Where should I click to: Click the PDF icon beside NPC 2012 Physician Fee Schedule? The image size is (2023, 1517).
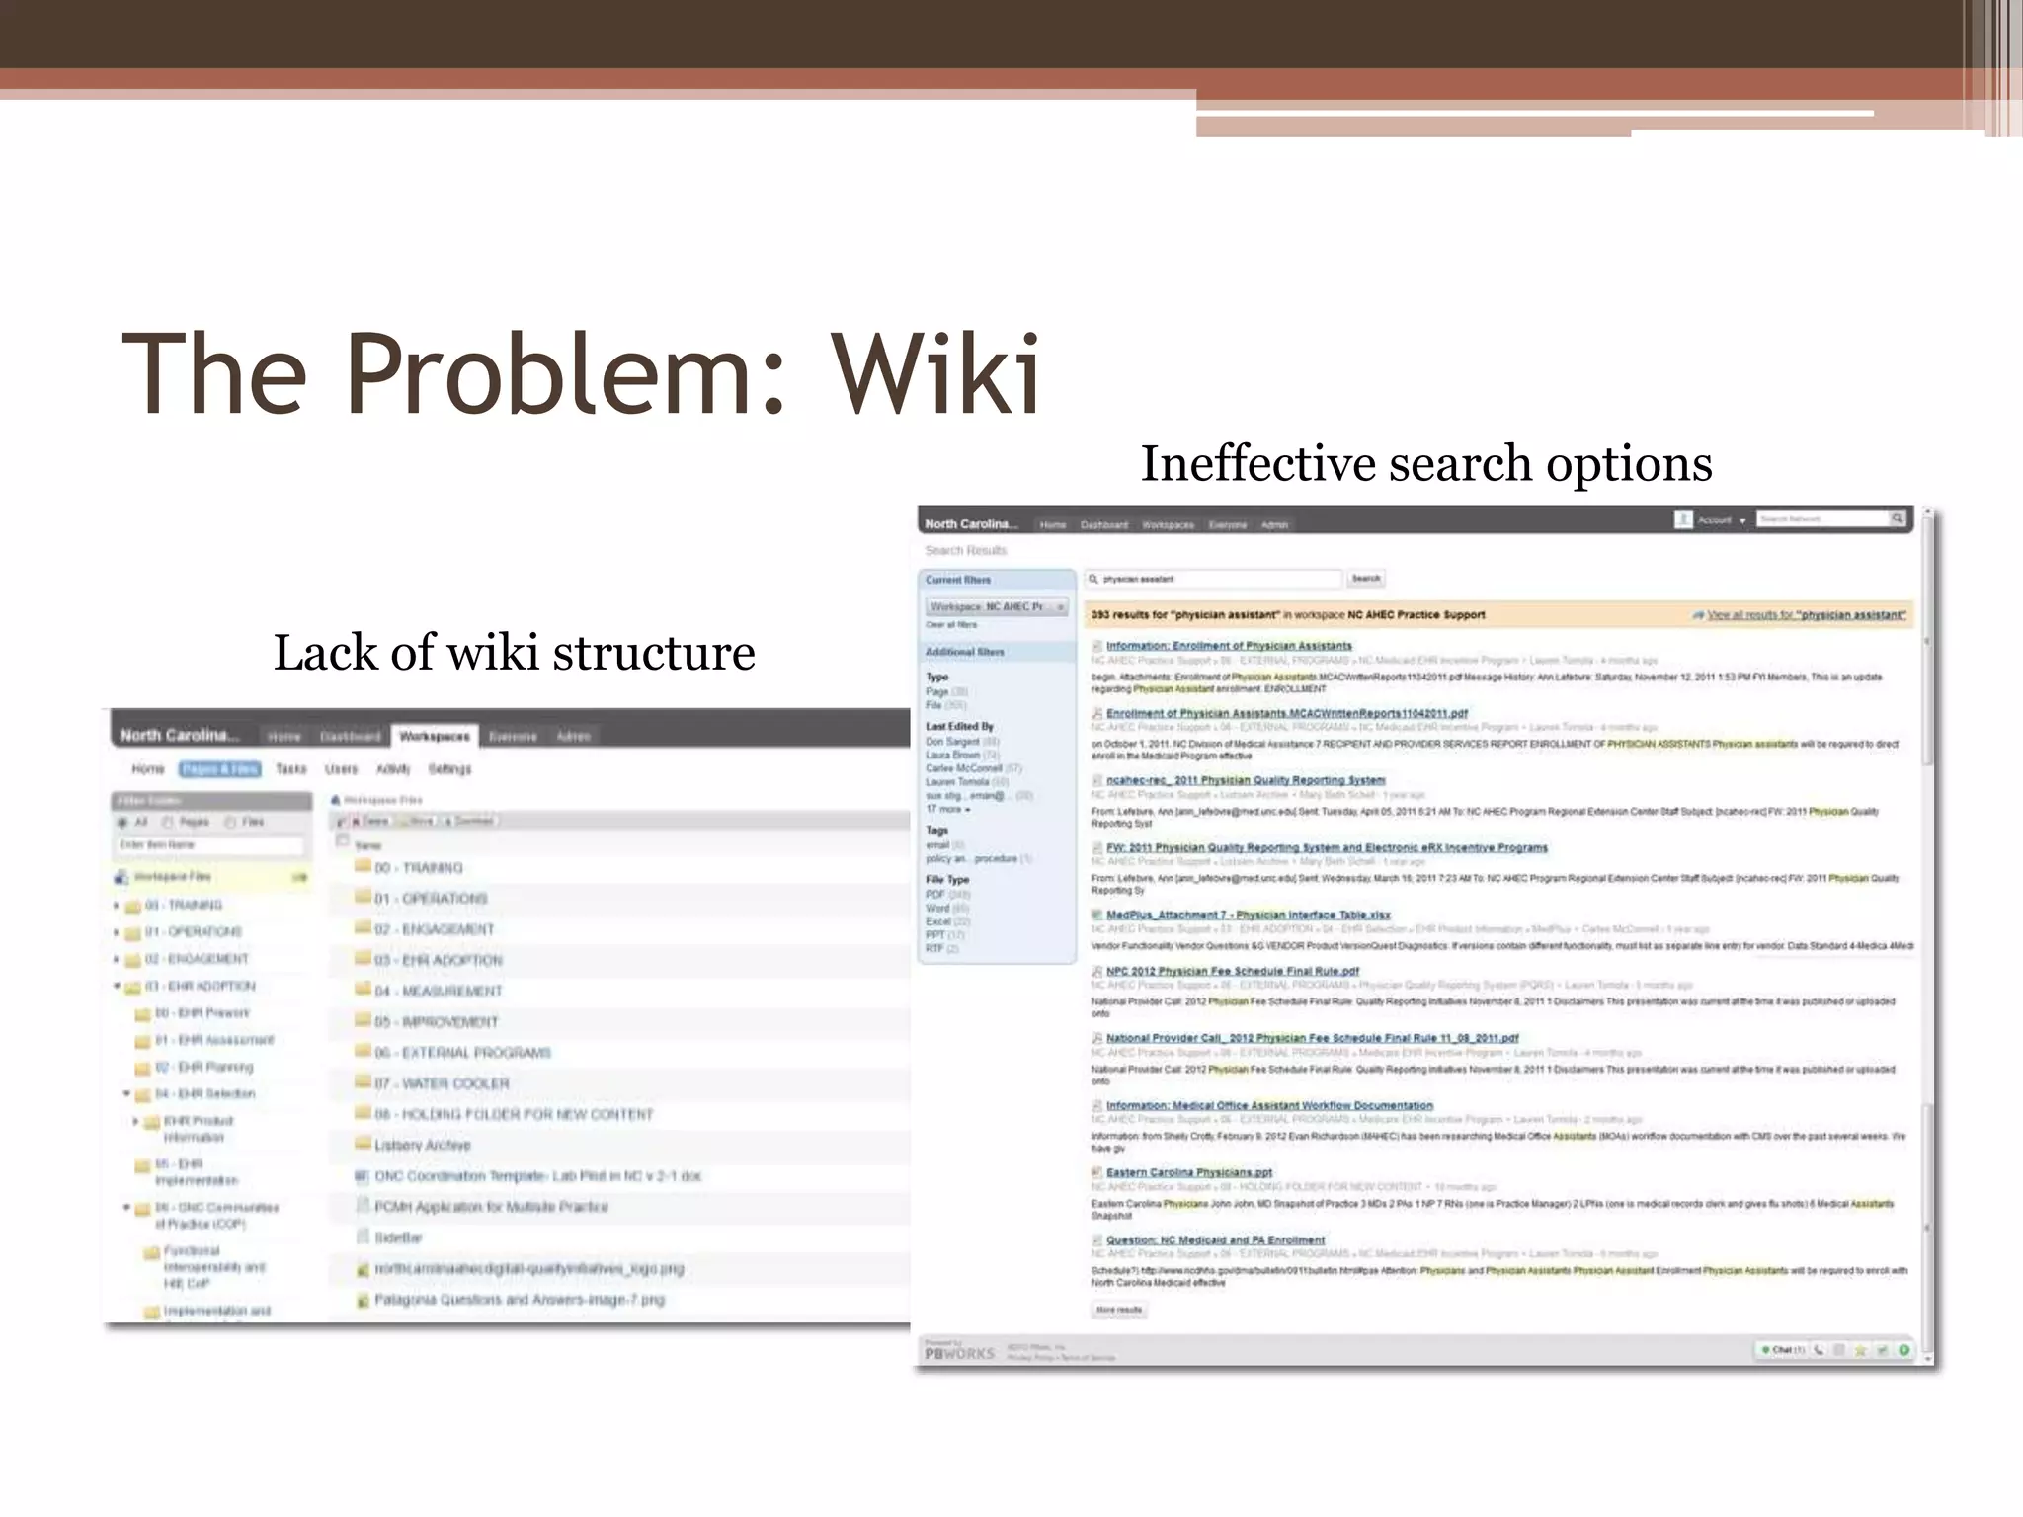pos(1096,971)
